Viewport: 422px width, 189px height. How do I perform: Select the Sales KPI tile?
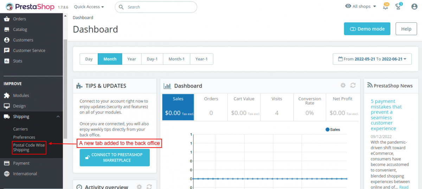(x=178, y=107)
